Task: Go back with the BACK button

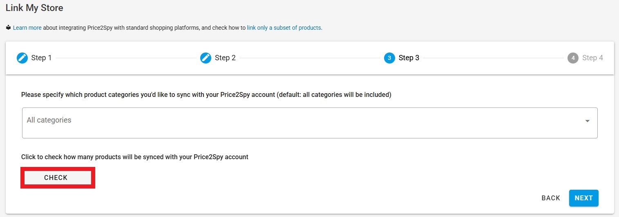Action: click(x=551, y=198)
